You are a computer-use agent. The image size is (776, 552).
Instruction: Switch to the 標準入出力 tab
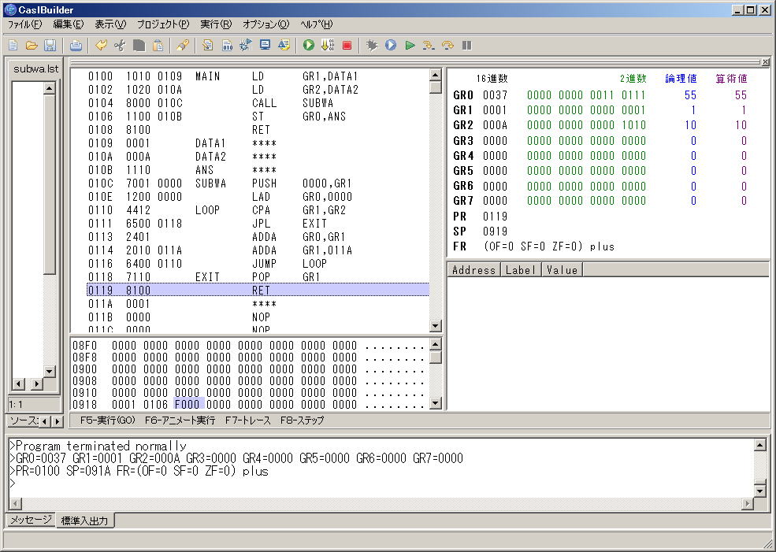tap(86, 520)
